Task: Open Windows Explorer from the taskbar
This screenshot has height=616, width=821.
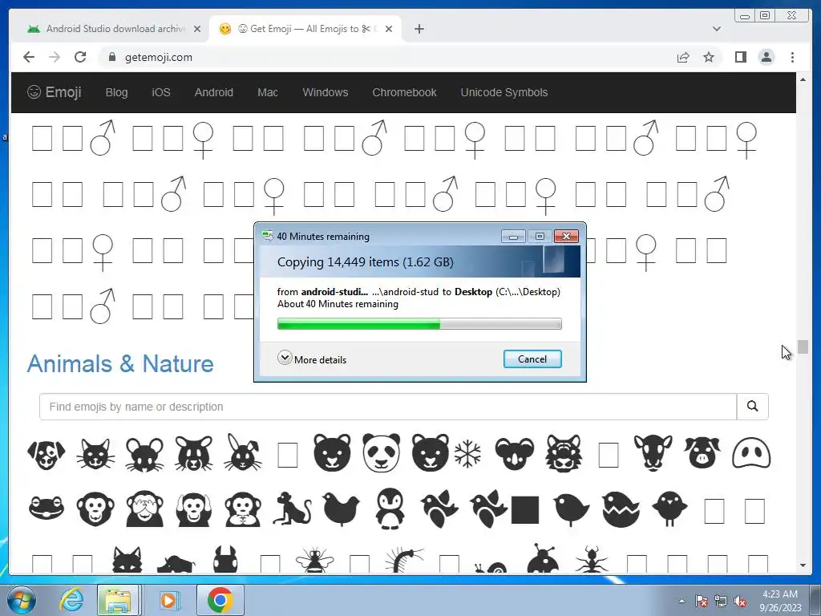Action: 118,600
